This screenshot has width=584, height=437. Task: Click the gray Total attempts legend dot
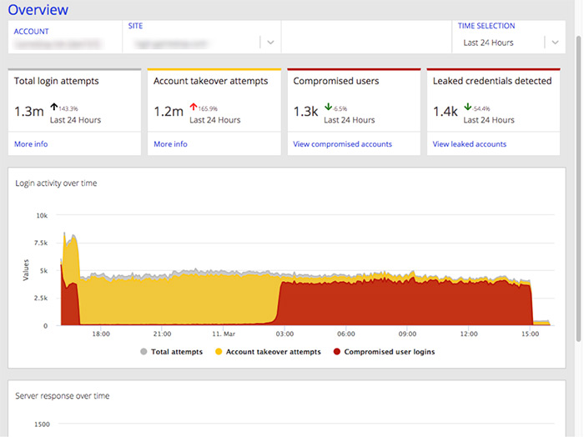[x=144, y=352]
